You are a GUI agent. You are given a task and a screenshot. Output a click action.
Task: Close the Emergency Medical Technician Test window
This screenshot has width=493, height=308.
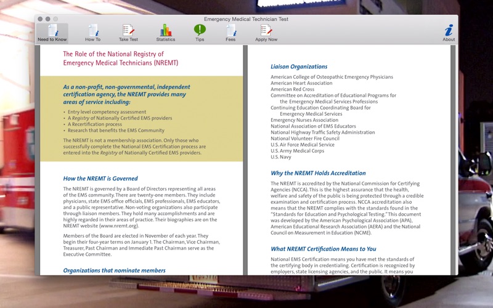point(41,19)
